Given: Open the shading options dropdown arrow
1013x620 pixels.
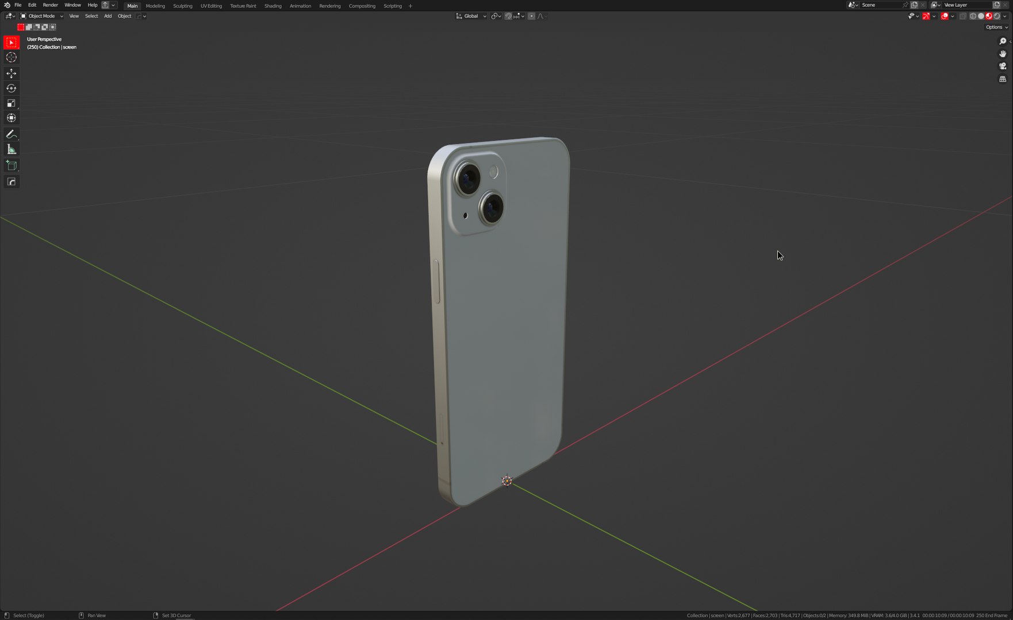Looking at the screenshot, I should pos(1005,16).
